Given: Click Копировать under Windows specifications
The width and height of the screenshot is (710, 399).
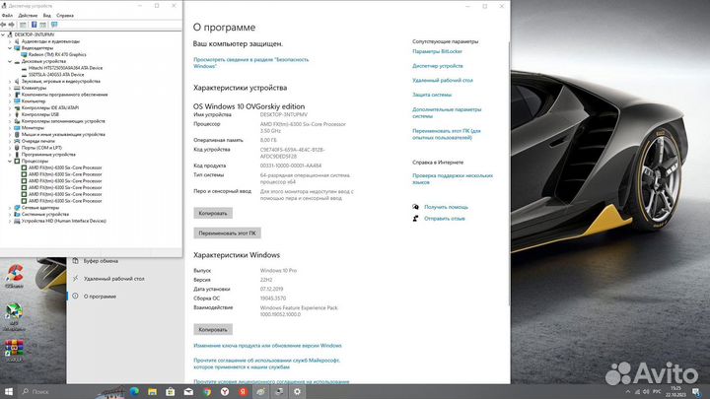Looking at the screenshot, I should coord(213,329).
